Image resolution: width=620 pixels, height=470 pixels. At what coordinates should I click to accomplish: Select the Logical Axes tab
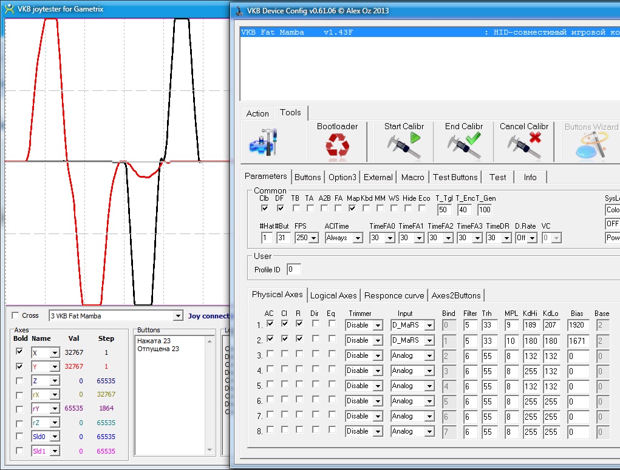coord(333,295)
